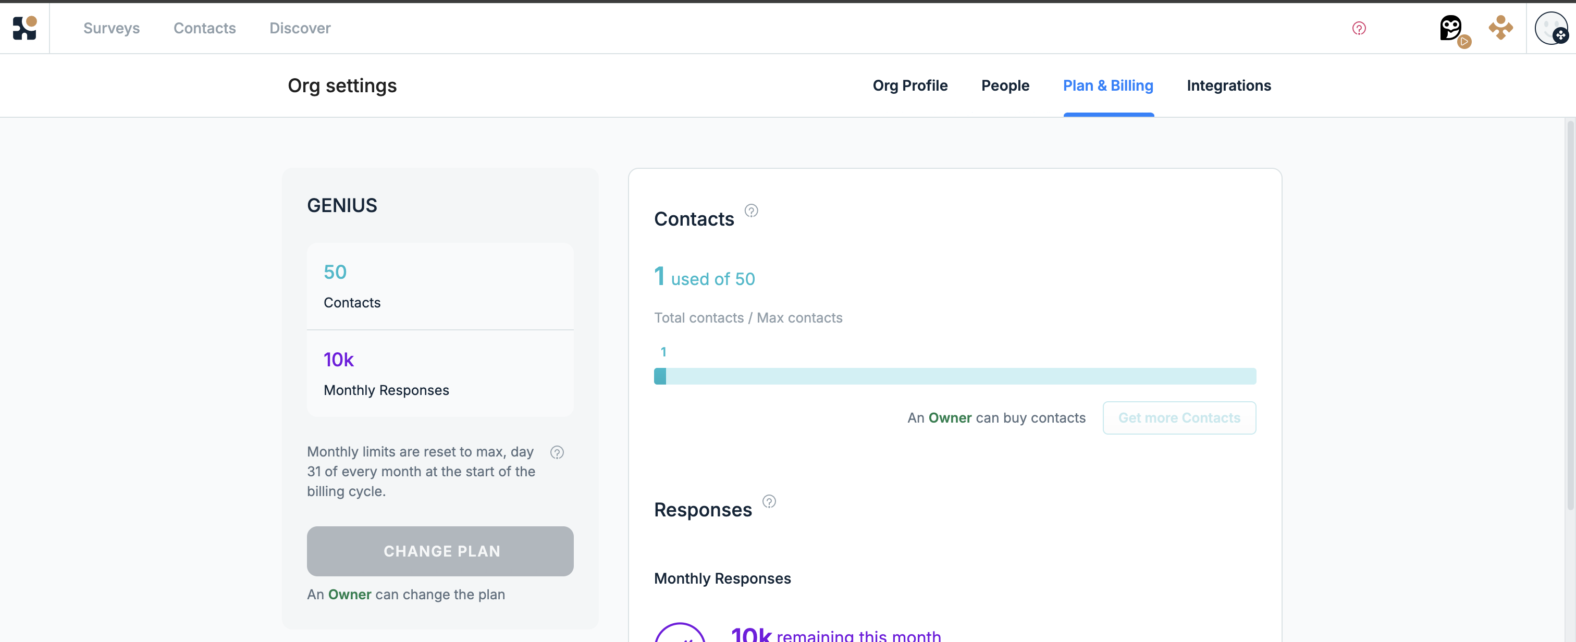Click the '50' contacts value in plan card
The width and height of the screenshot is (1576, 642).
tap(335, 271)
